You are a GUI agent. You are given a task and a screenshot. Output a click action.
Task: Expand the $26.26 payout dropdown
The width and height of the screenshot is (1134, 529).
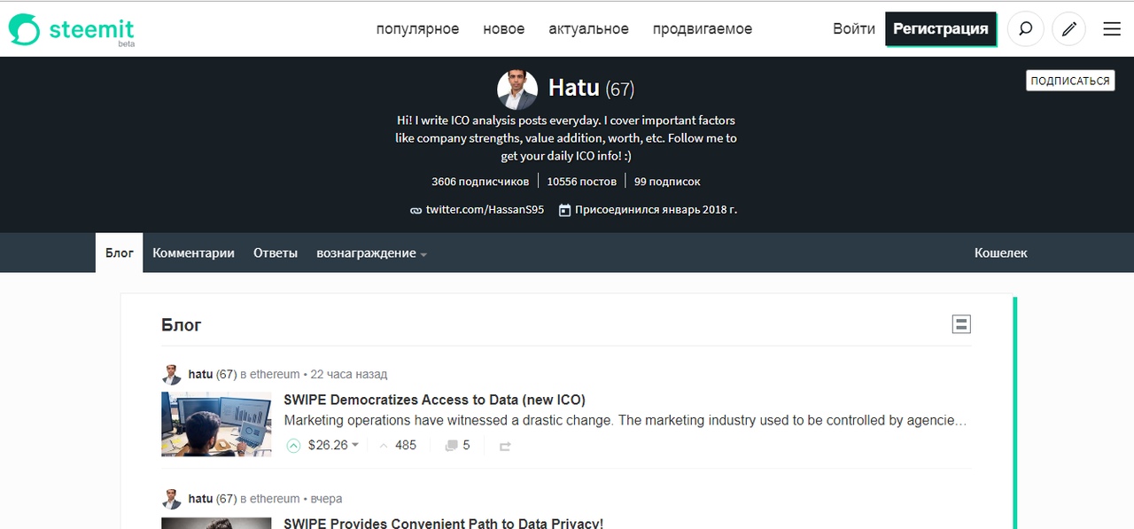(x=355, y=446)
